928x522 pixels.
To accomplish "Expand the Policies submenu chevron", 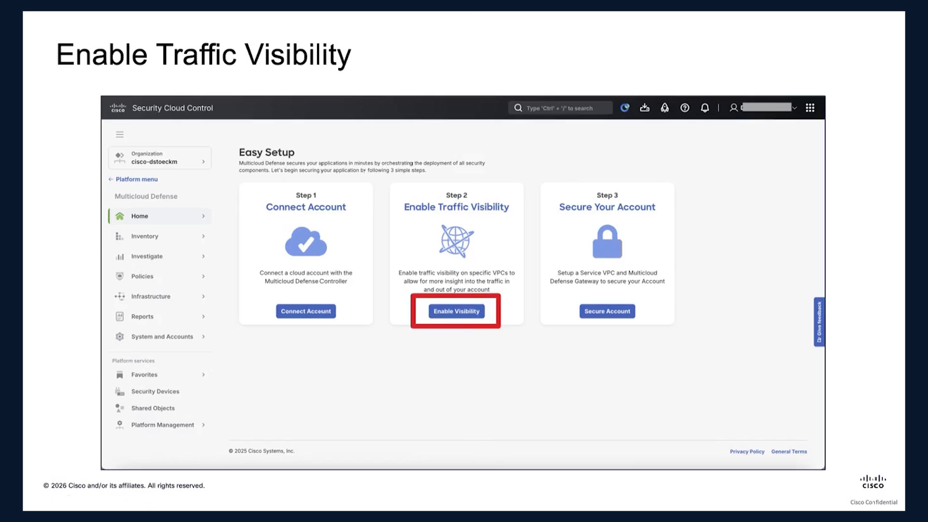I will pos(203,276).
